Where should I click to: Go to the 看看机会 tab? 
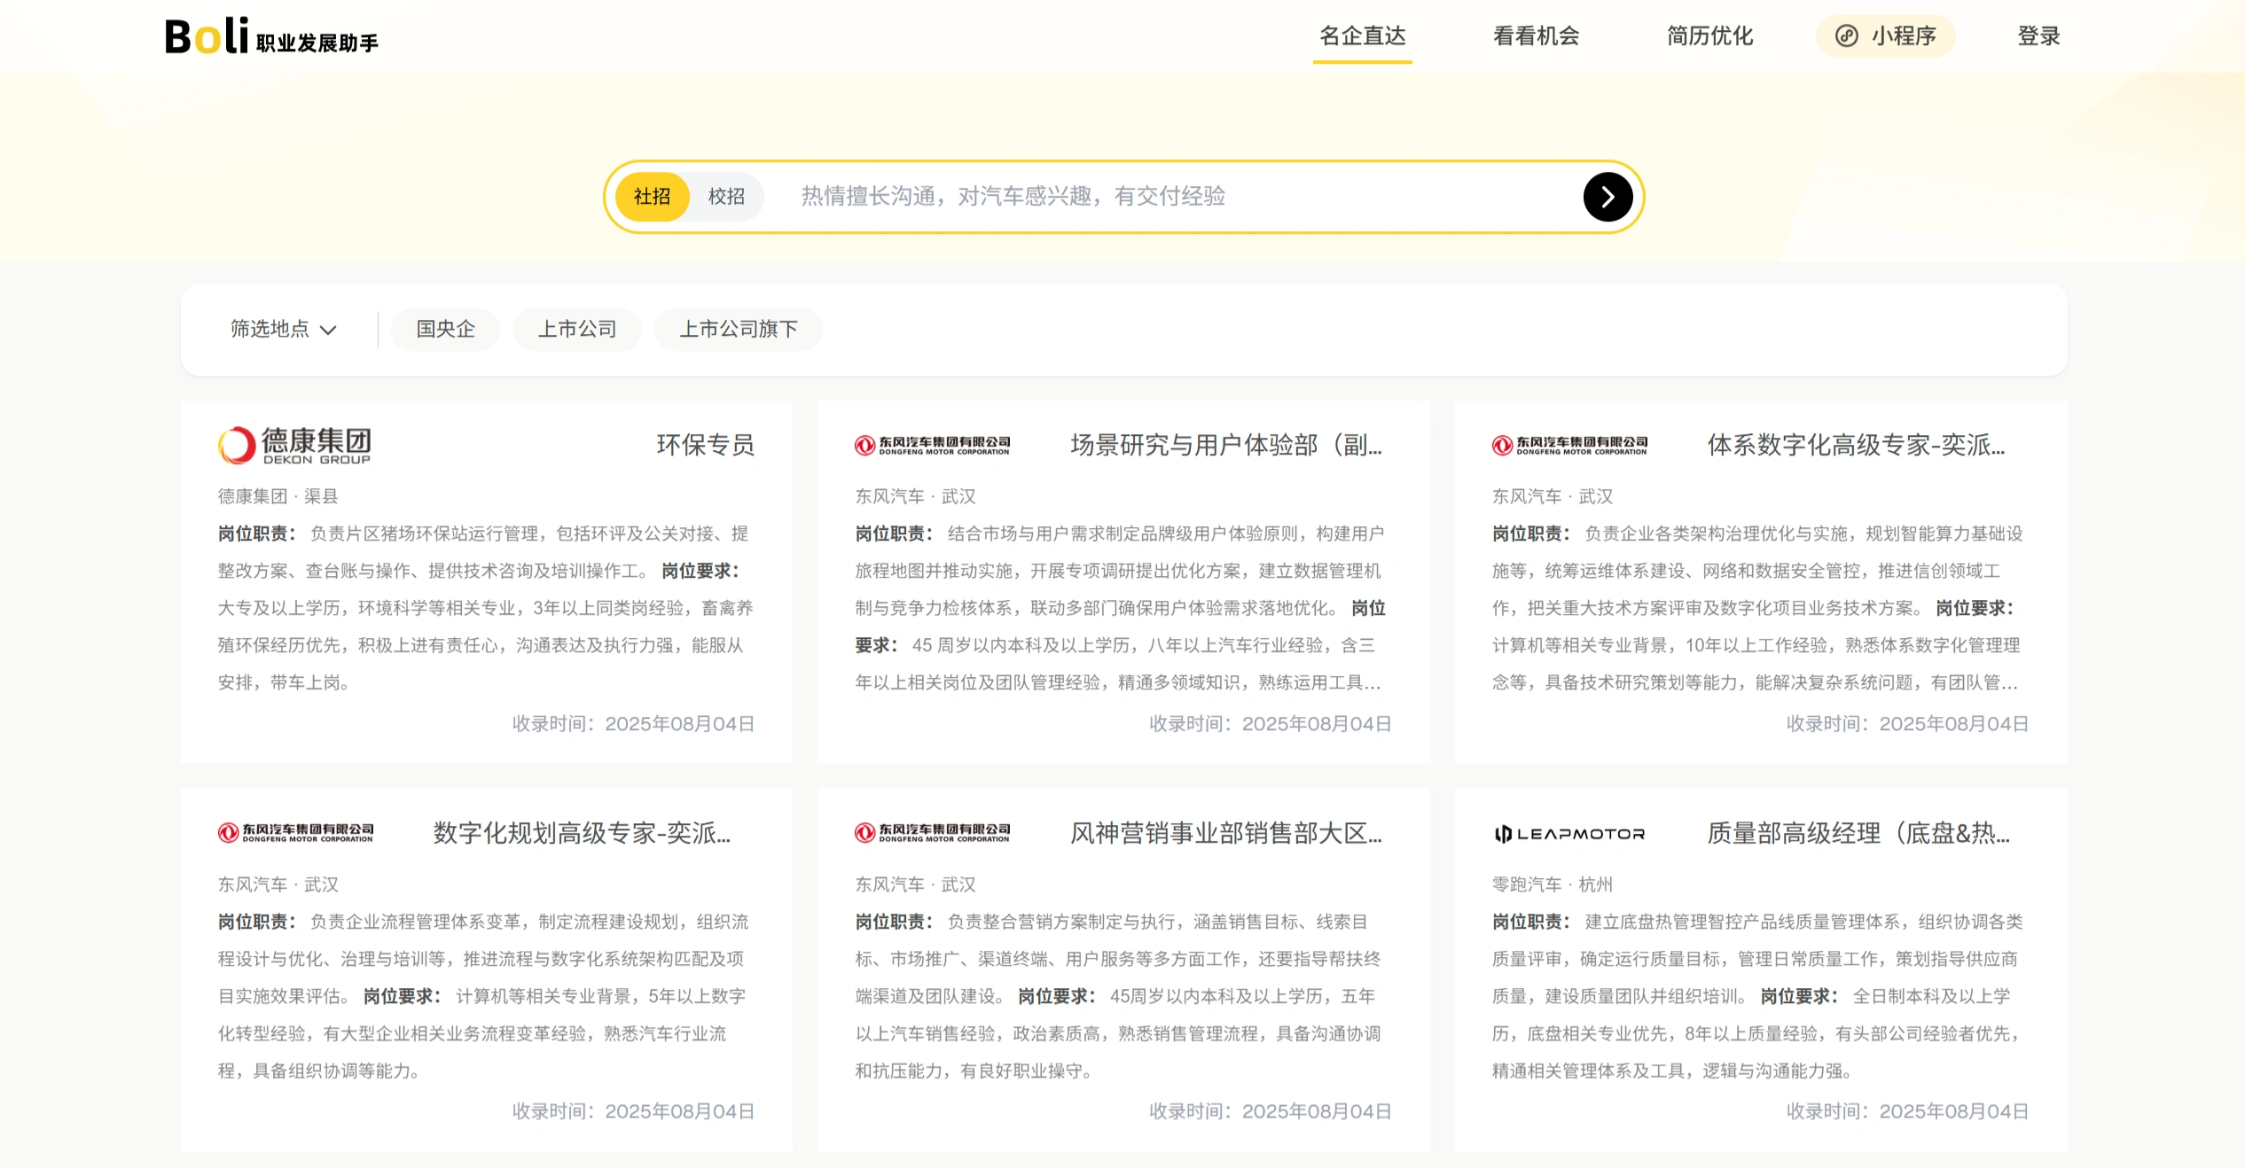[x=1537, y=36]
